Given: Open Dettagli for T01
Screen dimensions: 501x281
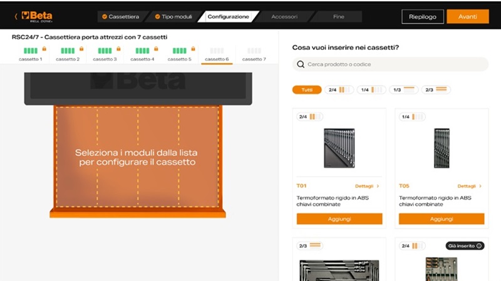Looking at the screenshot, I should 367,186.
